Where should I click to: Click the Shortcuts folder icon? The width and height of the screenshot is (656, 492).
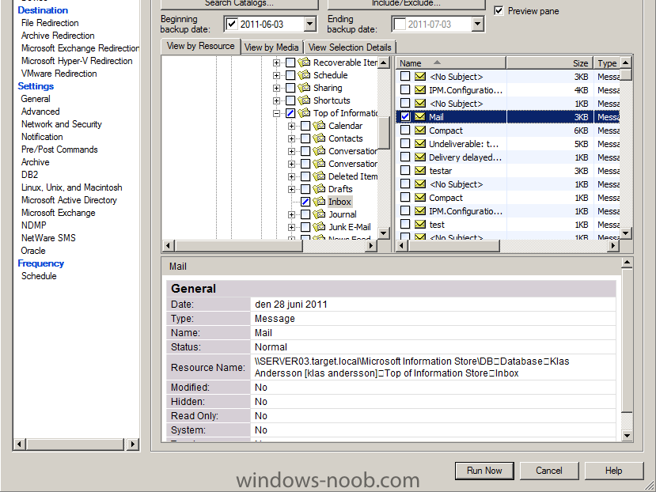[x=304, y=100]
